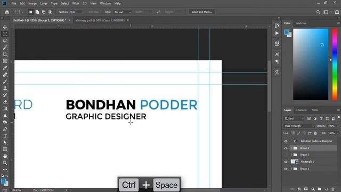Select the Zoom tool
The image size is (341, 192).
(5, 163)
